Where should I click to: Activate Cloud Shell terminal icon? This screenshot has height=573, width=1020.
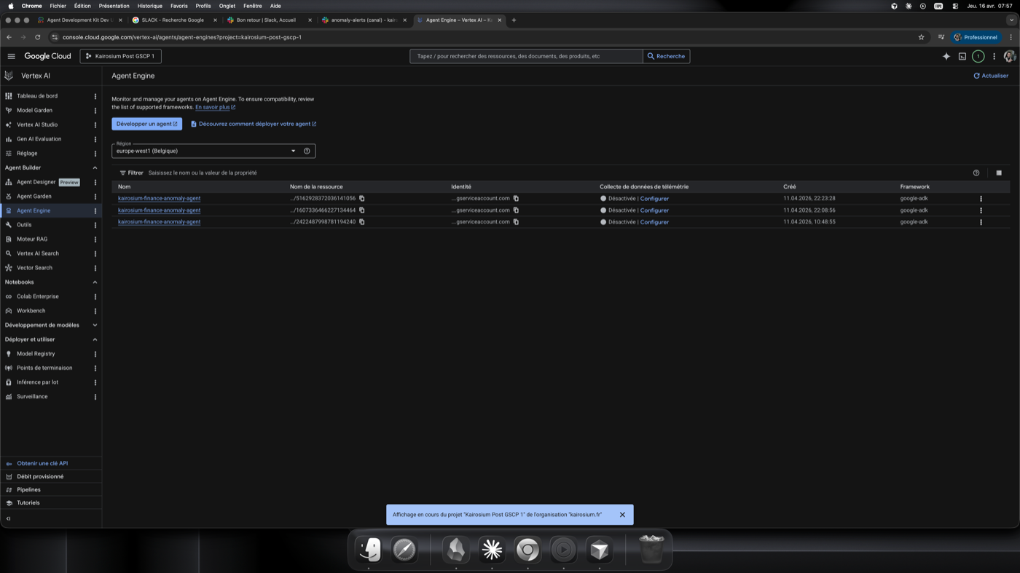pos(962,56)
